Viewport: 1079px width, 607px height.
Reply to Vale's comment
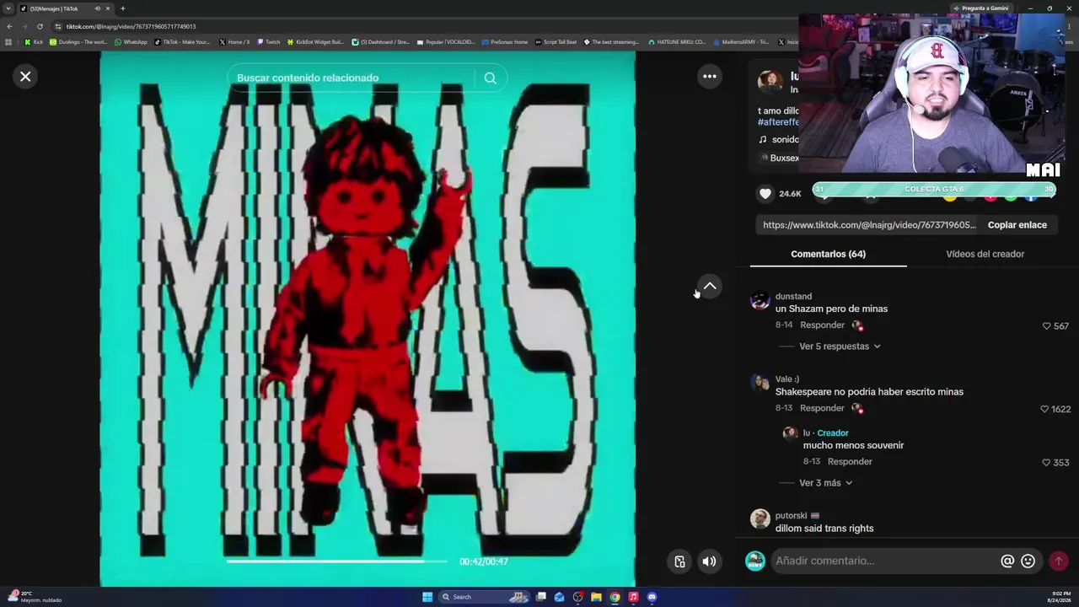click(x=822, y=408)
